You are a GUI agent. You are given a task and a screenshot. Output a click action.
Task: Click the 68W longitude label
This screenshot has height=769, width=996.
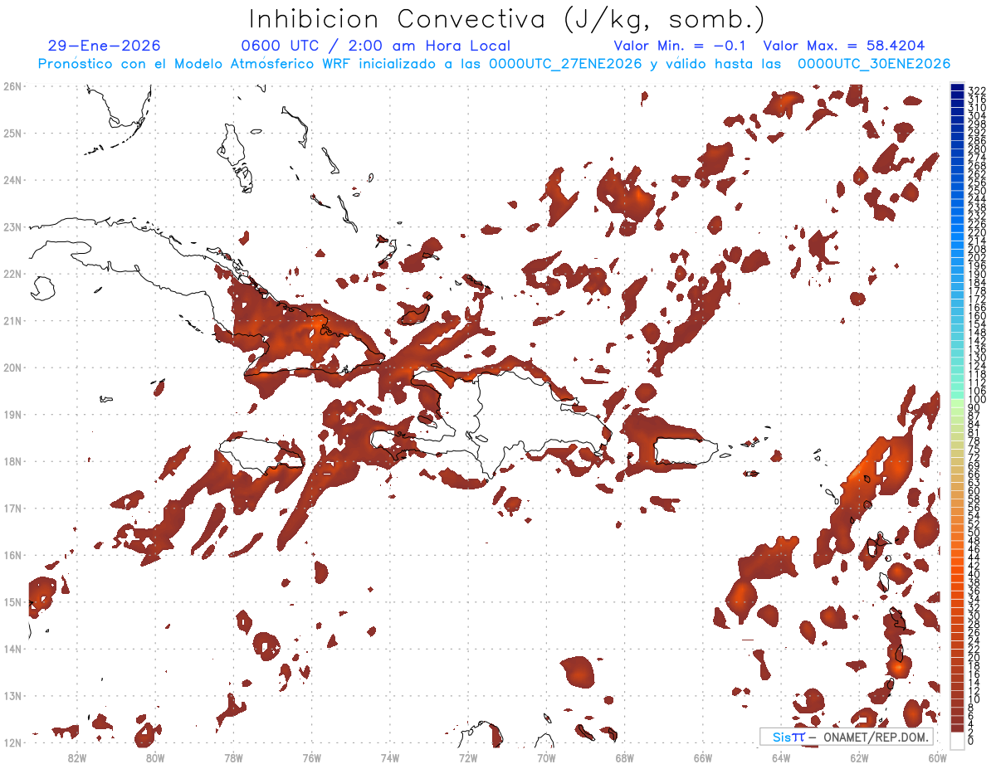624,757
